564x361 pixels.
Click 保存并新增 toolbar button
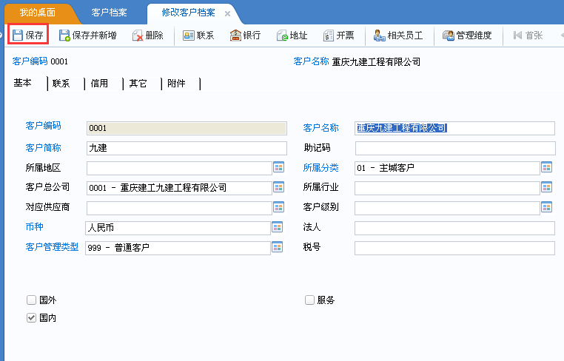tap(88, 36)
